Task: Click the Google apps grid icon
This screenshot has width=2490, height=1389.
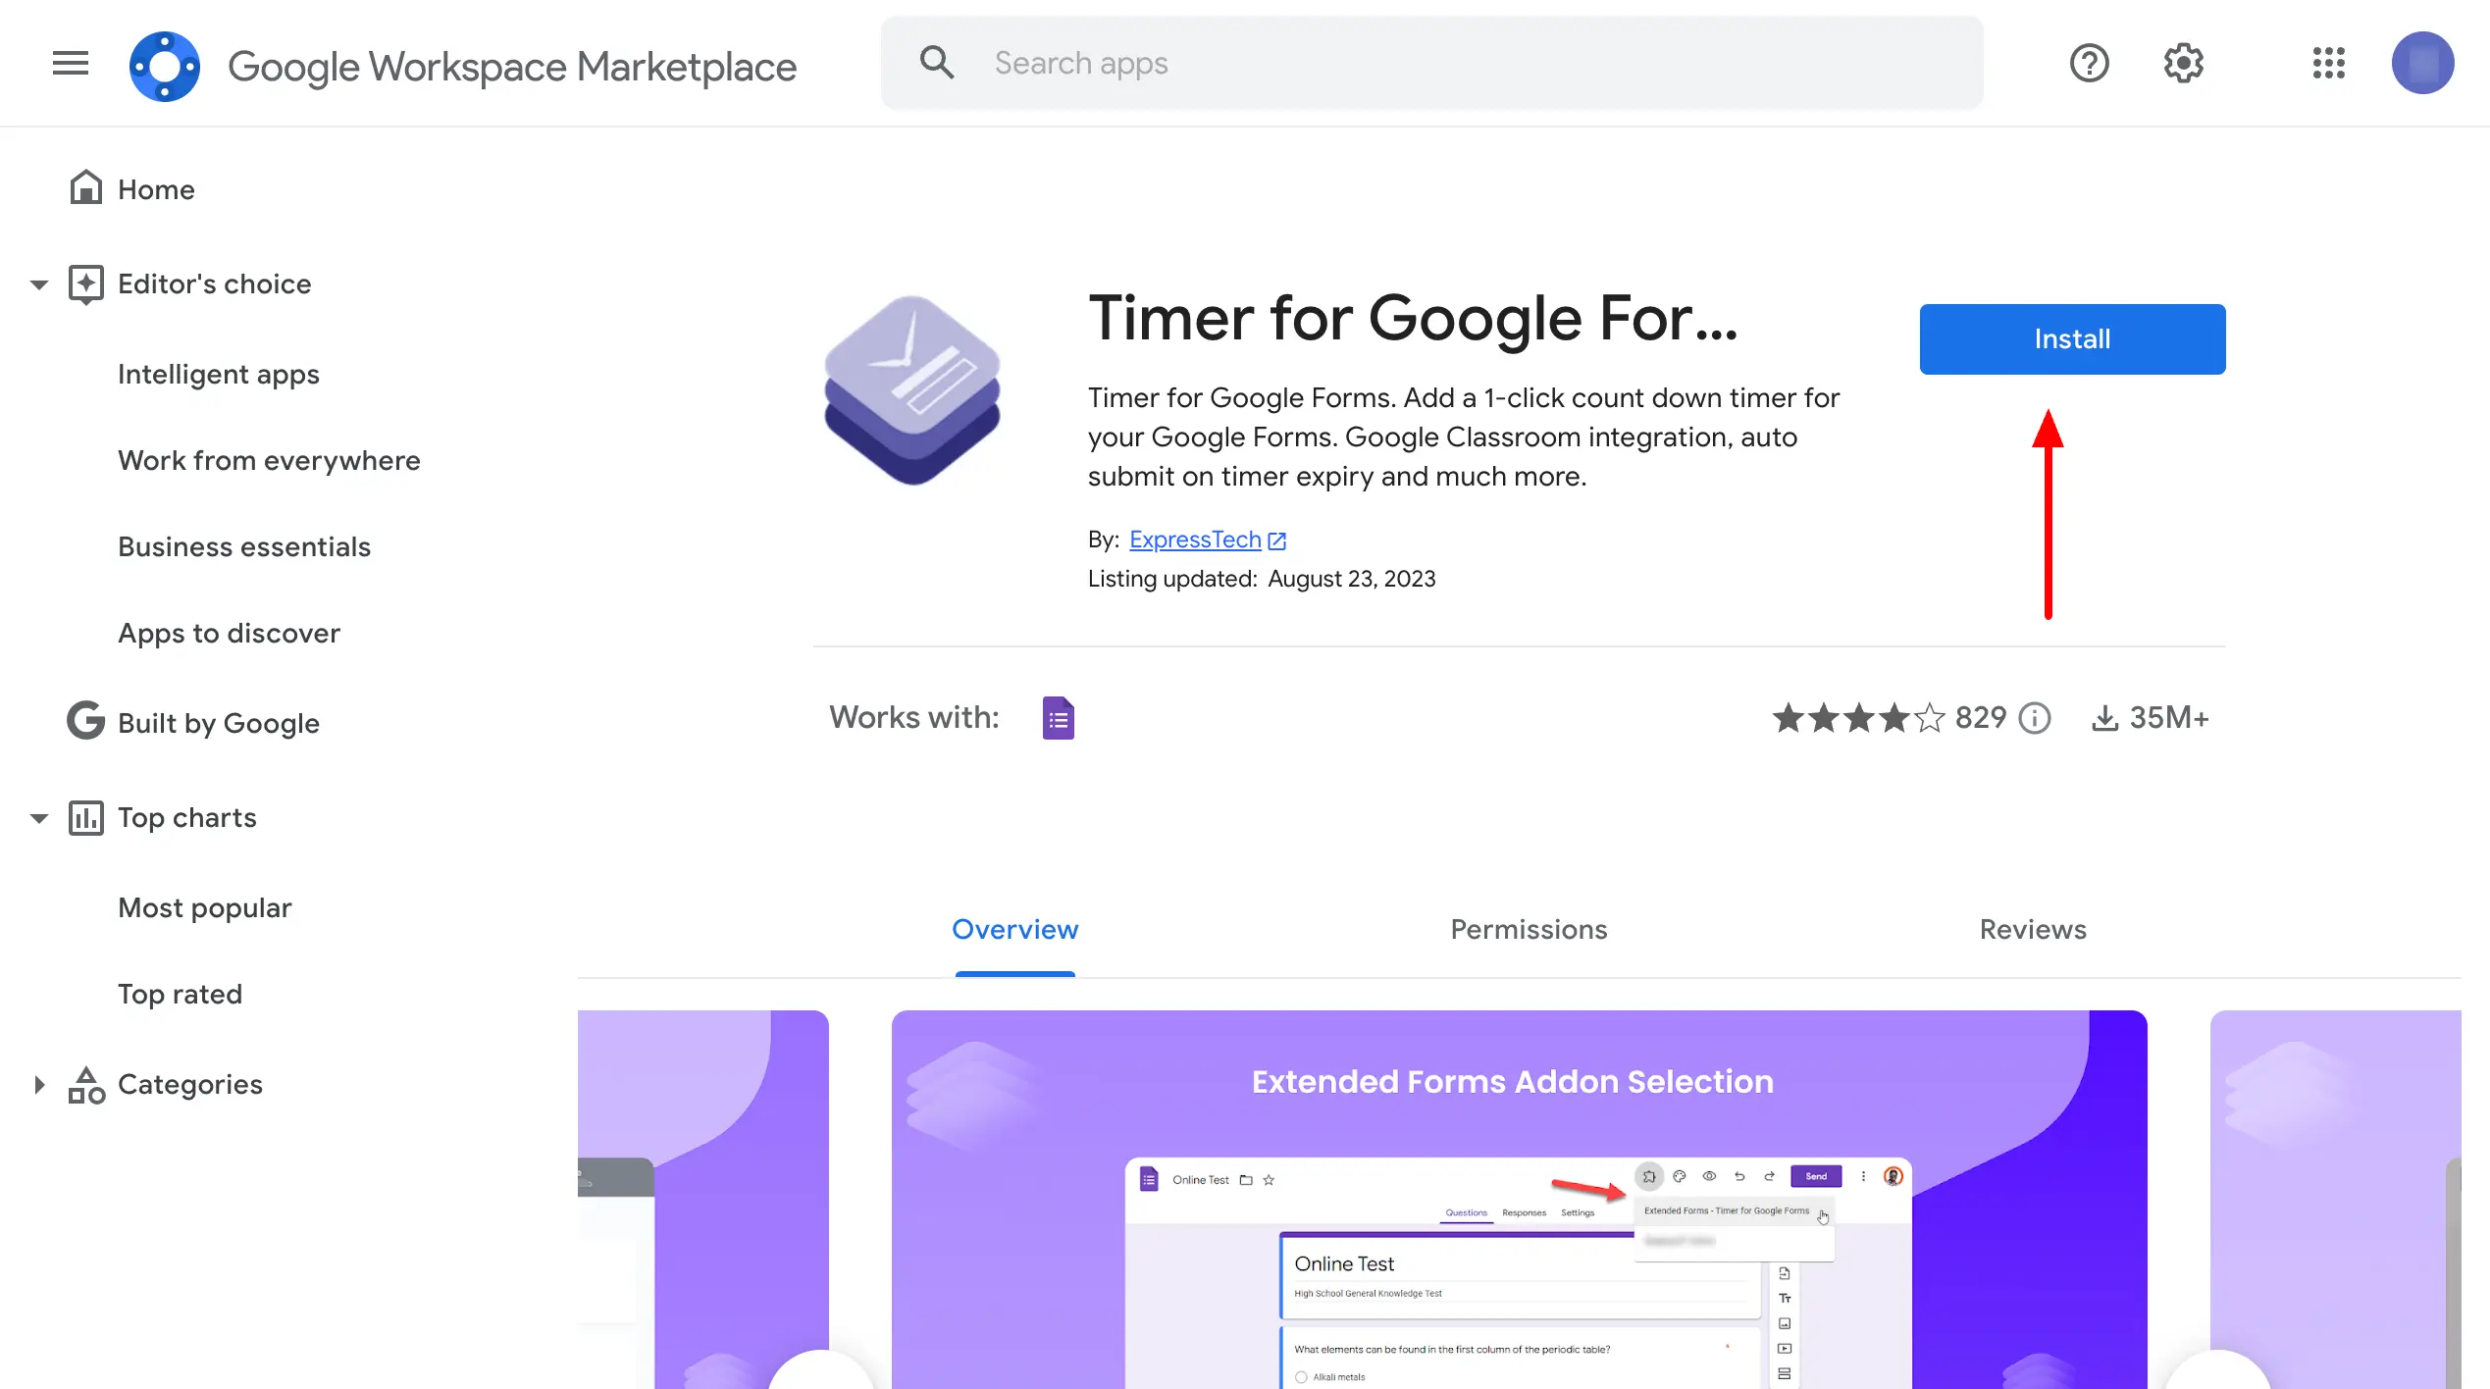Action: [2329, 64]
